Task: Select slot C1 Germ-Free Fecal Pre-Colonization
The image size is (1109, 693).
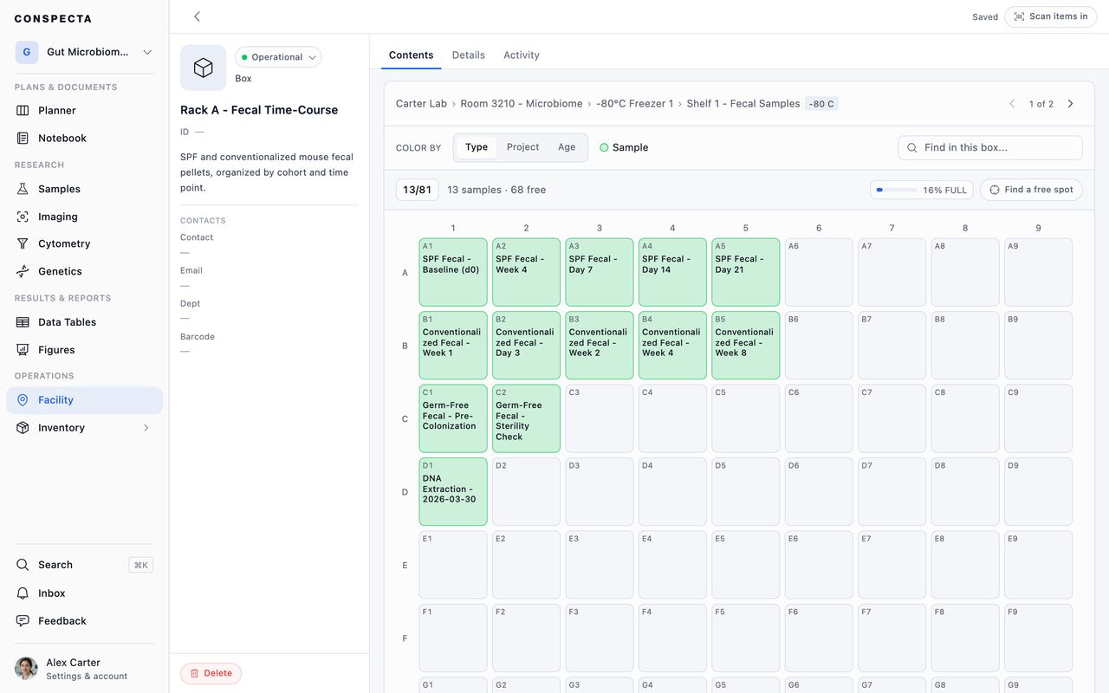Action: [x=453, y=418]
